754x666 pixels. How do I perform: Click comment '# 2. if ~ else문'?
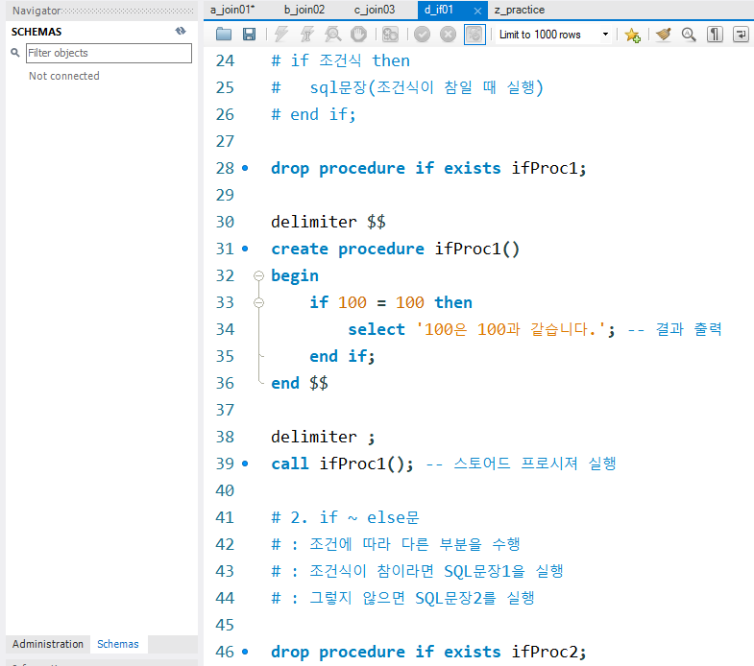(345, 517)
